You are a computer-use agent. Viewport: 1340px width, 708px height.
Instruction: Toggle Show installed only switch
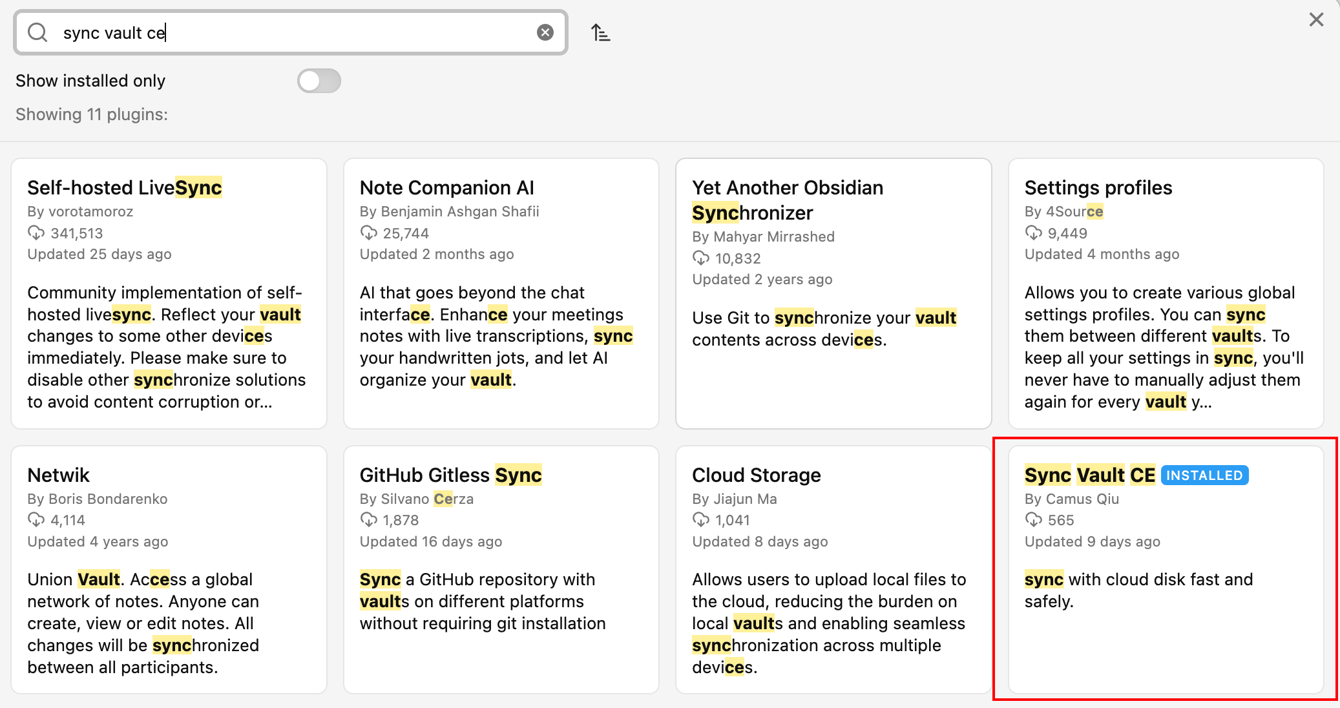tap(319, 81)
